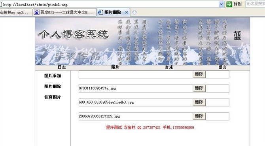
Task: Delete image 20060728063127325.jpg
Action: (x=199, y=116)
